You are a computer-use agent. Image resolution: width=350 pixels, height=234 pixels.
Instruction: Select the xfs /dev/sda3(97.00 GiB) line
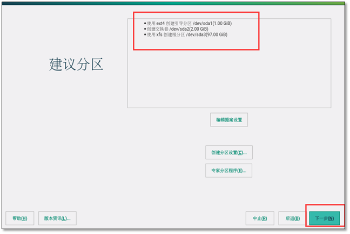(x=186, y=34)
